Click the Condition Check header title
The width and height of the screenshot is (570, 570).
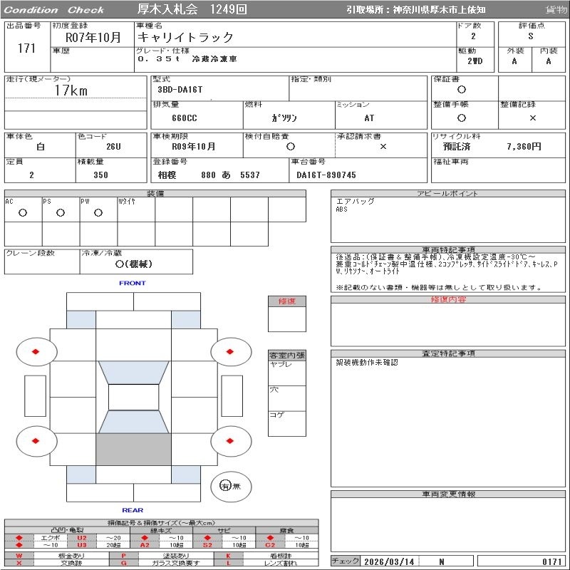click(x=54, y=10)
